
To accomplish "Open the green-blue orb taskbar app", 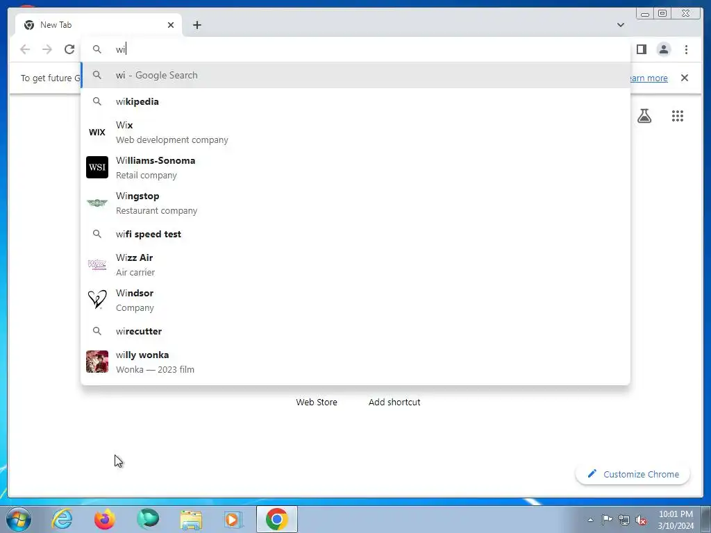I will 148,519.
